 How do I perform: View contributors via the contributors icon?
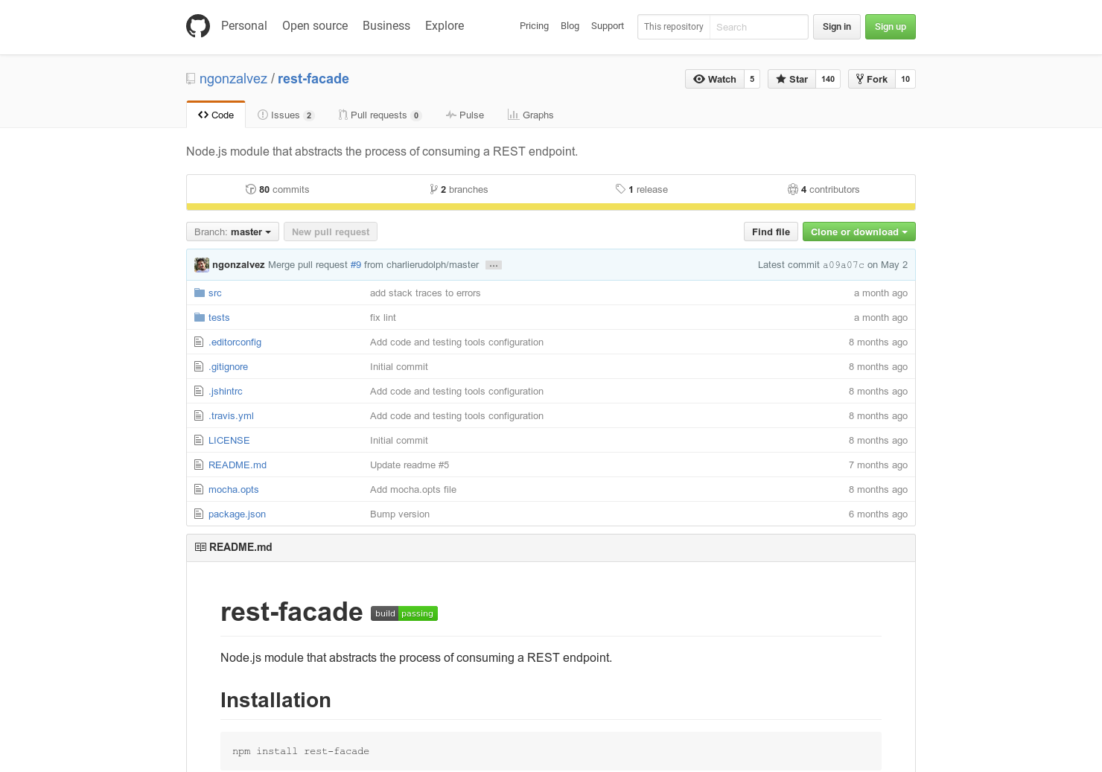[x=793, y=189]
